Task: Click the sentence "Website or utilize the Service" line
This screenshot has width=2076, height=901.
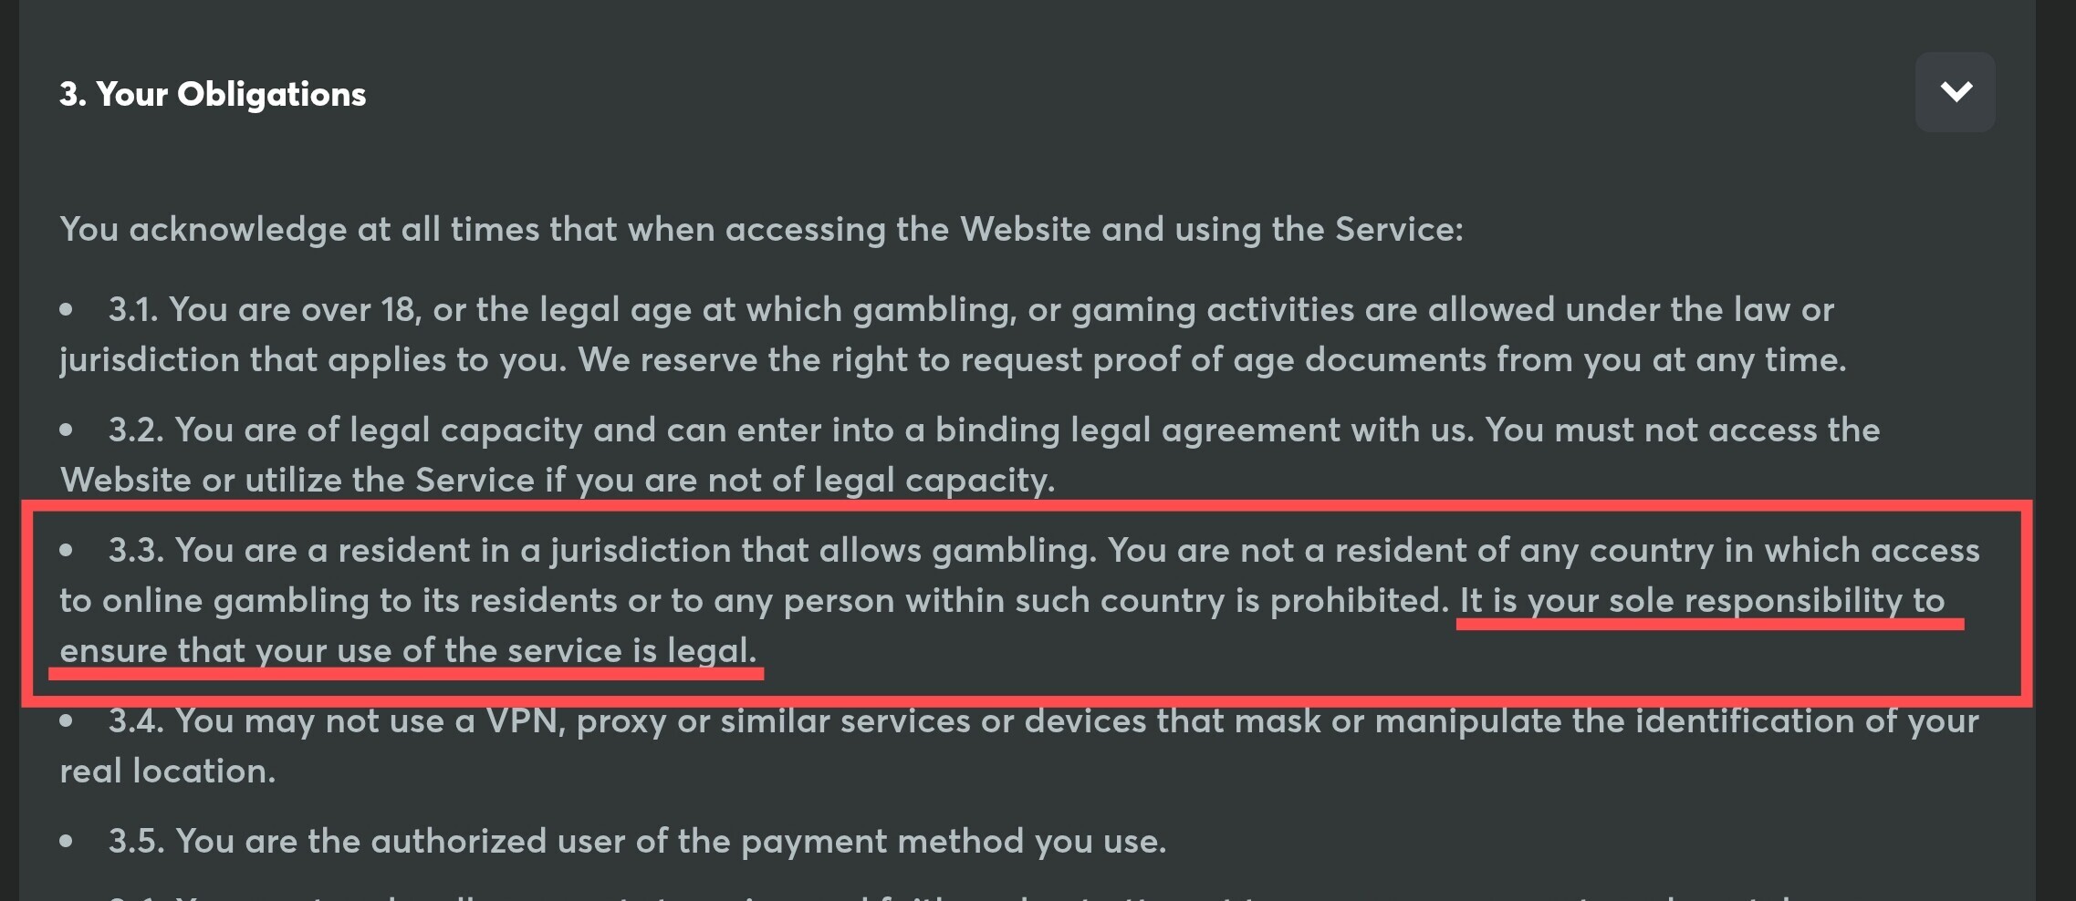Action: pyautogui.click(x=558, y=480)
